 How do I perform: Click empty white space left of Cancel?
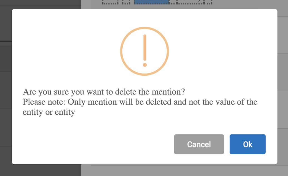97,144
